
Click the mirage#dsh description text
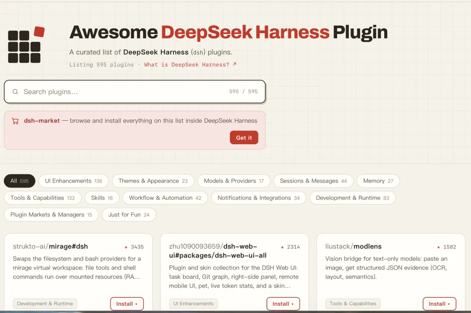[x=77, y=268]
